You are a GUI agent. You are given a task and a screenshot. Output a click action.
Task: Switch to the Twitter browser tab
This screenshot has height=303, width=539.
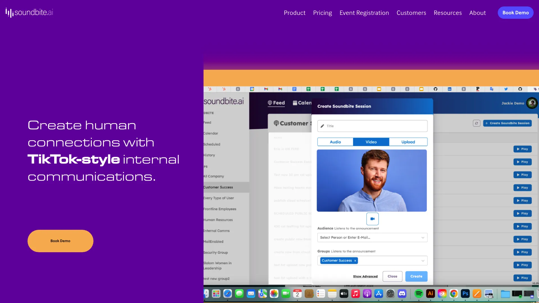pos(506,89)
